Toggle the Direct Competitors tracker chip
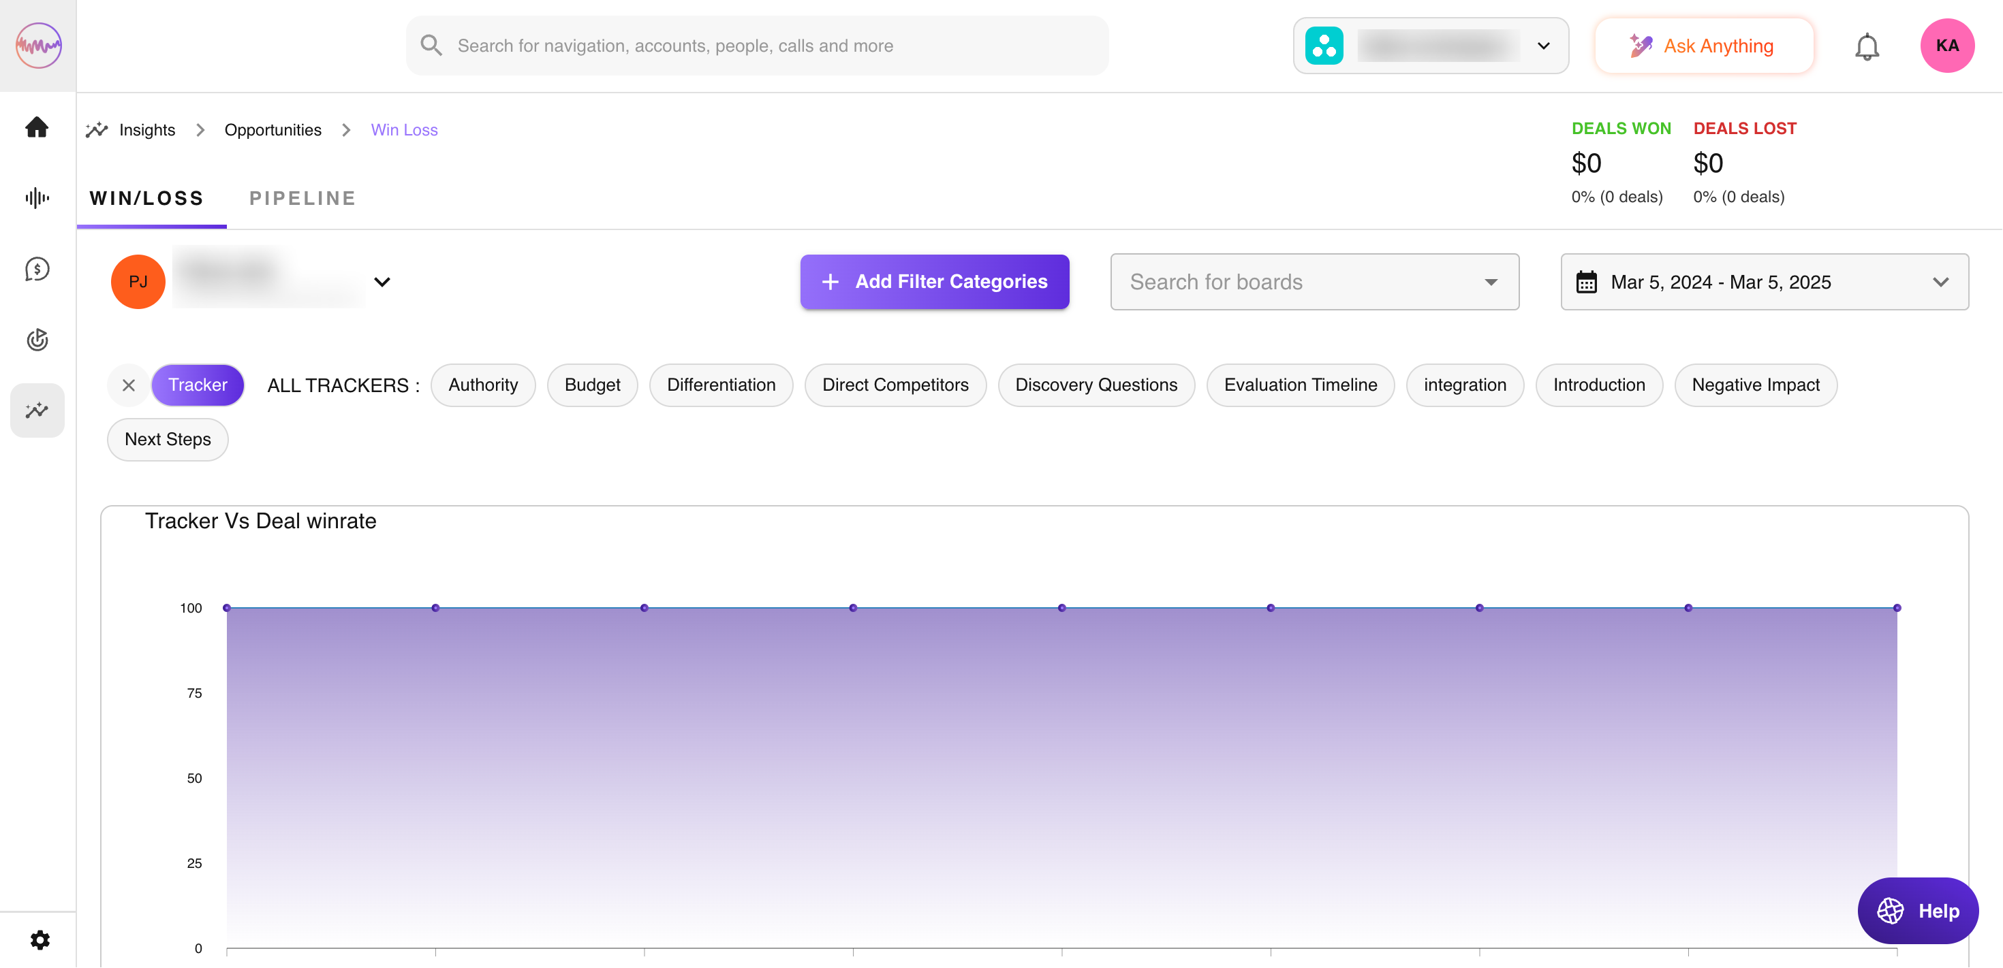2003x968 pixels. [x=894, y=385]
